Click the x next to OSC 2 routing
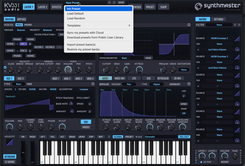245x166 pixels. (x=30, y=51)
